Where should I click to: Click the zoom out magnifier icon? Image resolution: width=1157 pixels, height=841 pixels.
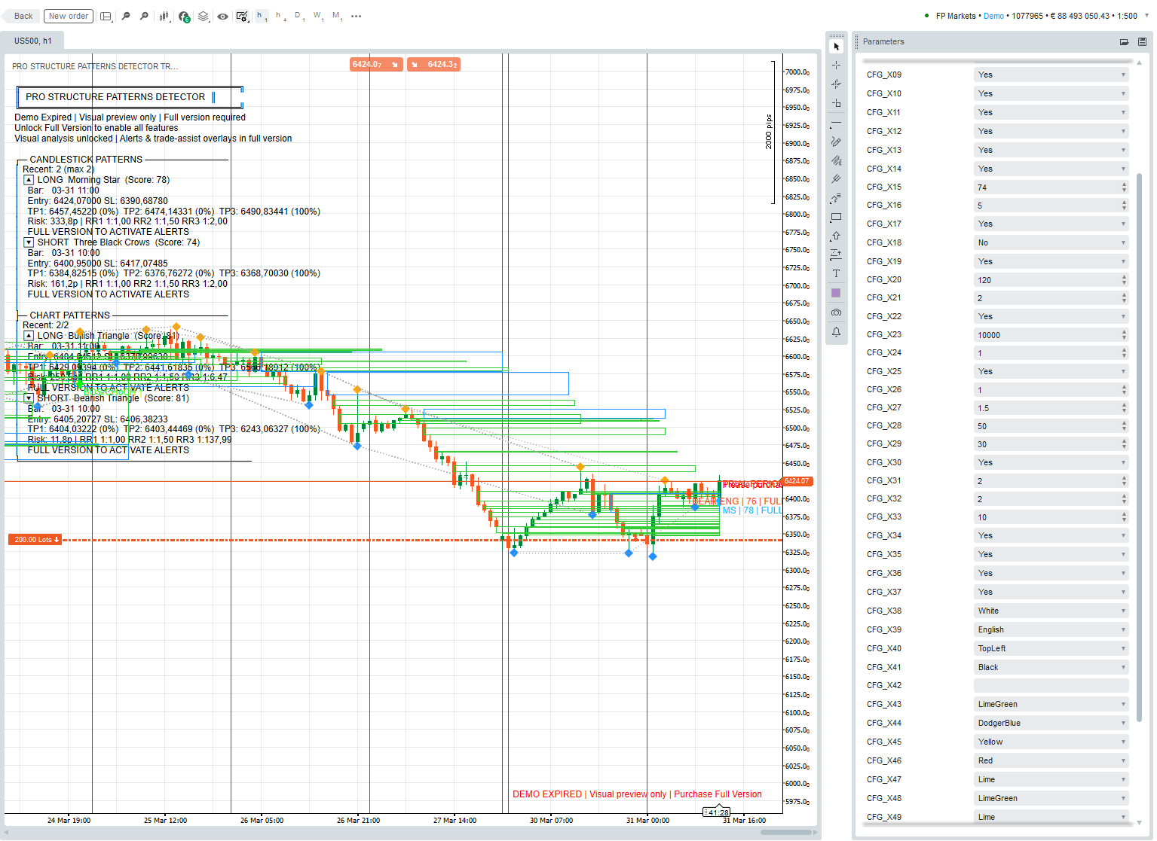click(126, 16)
